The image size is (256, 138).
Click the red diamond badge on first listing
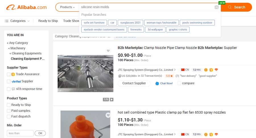[x=216, y=70]
